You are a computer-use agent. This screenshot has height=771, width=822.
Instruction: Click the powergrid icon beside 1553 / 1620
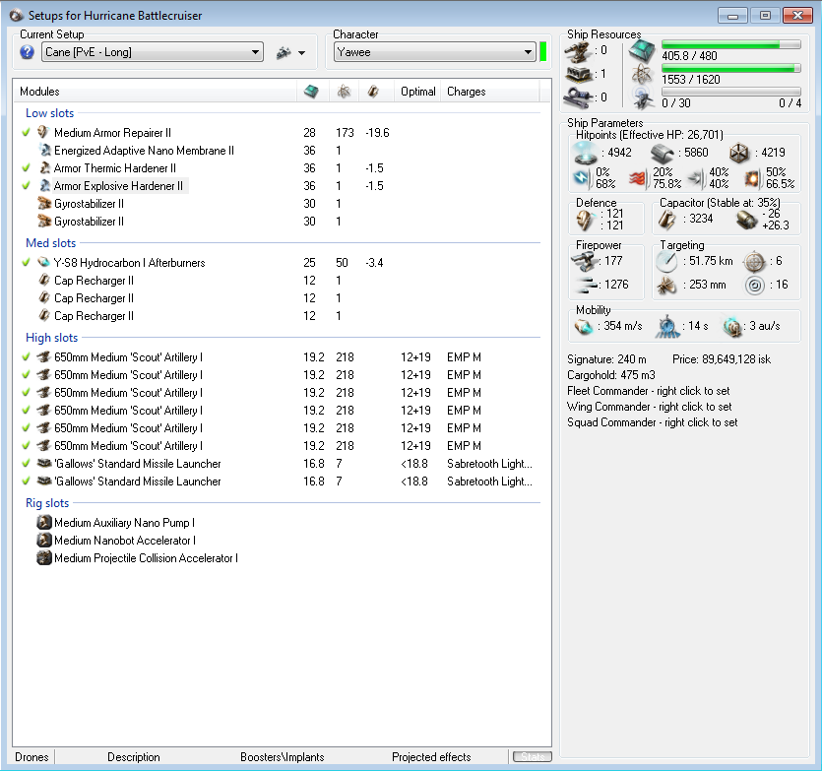(x=642, y=75)
